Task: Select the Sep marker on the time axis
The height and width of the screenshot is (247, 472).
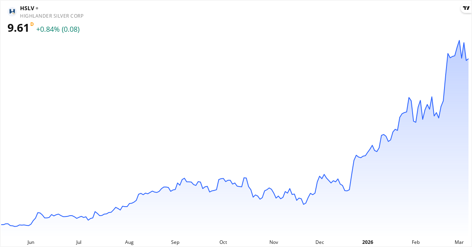Action: (x=175, y=242)
